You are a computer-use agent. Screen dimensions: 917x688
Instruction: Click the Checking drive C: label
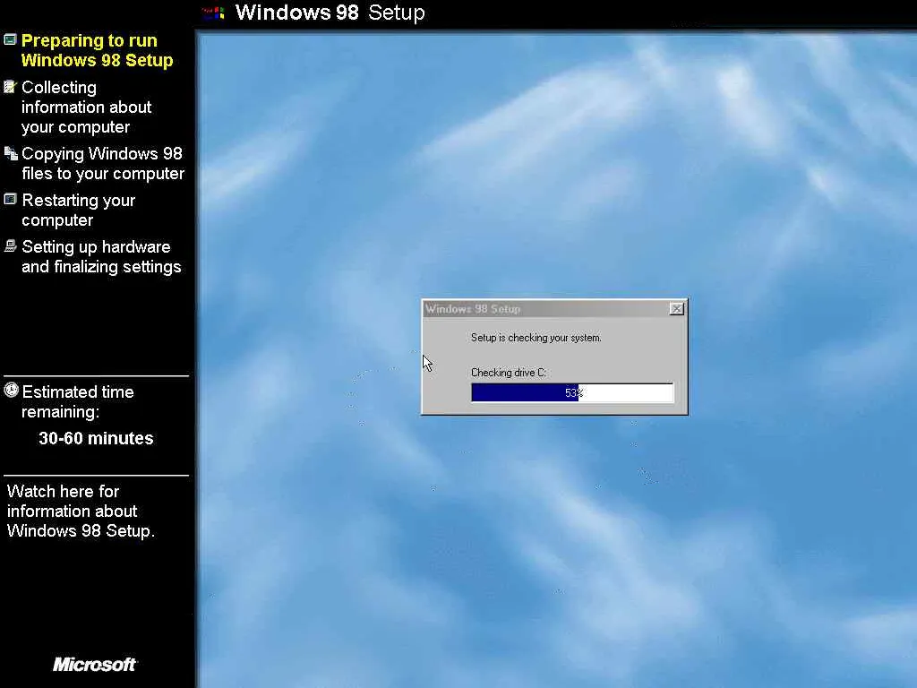point(509,373)
